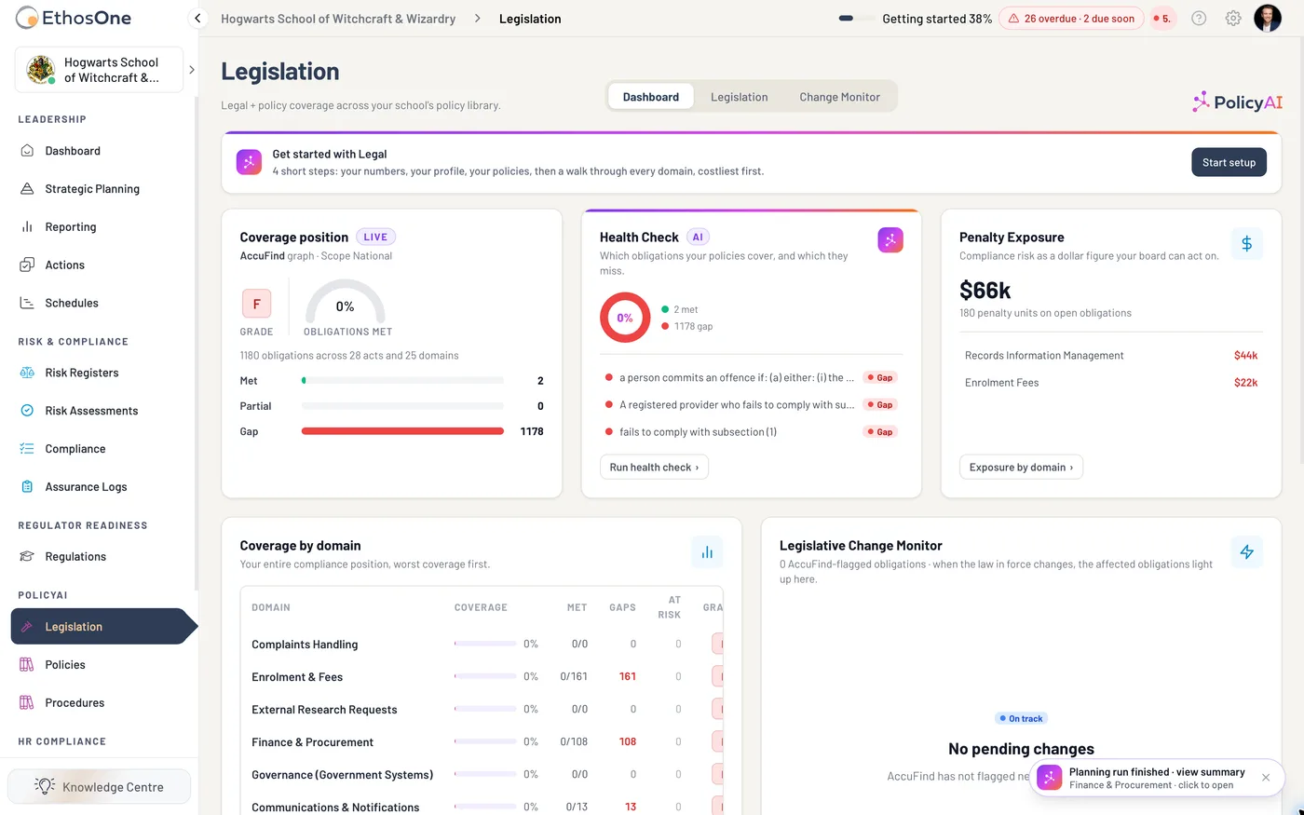The width and height of the screenshot is (1304, 815).
Task: Click 'A registered provider who fails' gap item
Action: 751,405
